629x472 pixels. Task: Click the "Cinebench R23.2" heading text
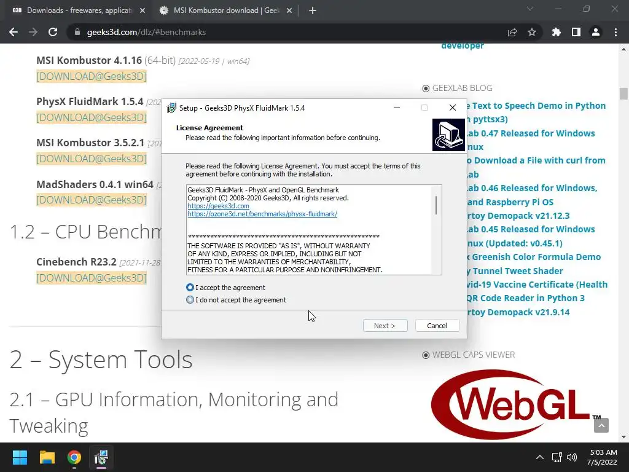76,262
